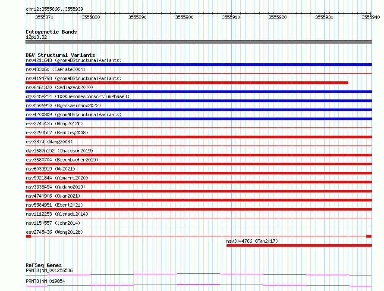Click the red bar under nsv4740906
This screenshot has width=384, height=291.
tap(198, 200)
